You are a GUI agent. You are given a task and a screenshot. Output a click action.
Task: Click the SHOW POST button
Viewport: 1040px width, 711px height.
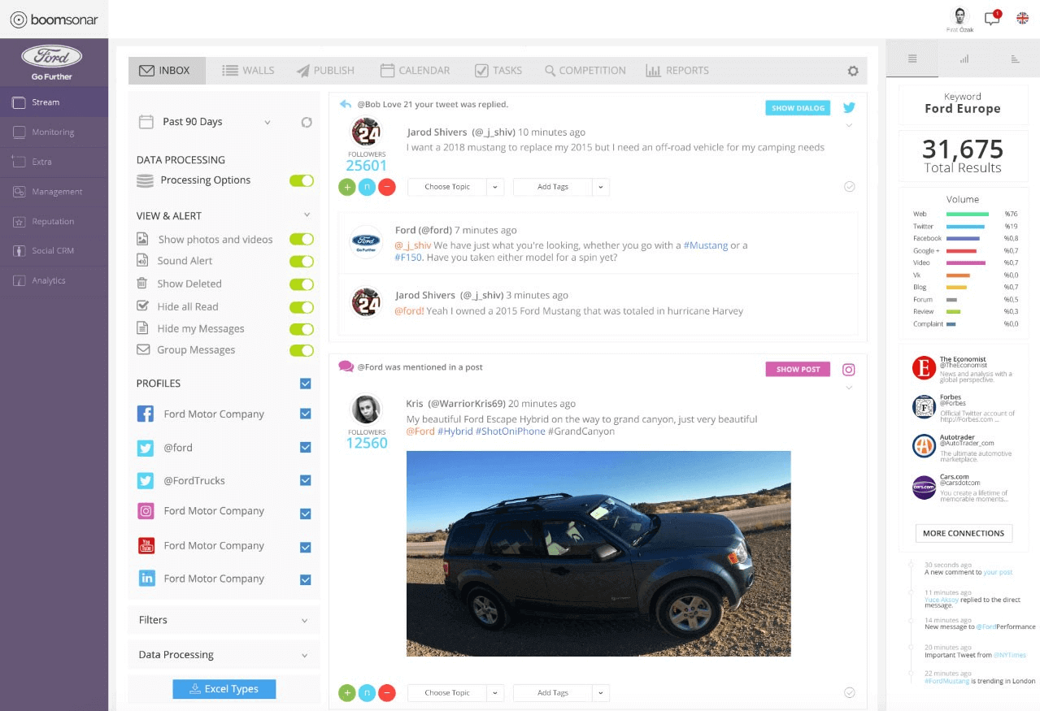point(798,369)
